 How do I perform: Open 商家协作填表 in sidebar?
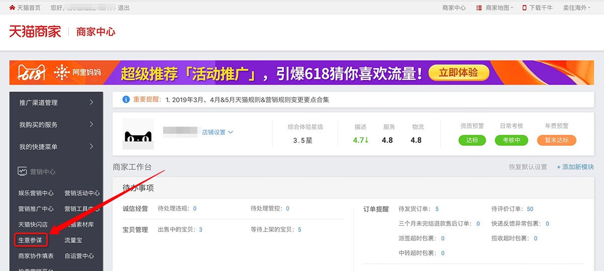pos(36,256)
